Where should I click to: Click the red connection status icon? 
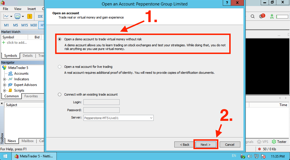(x=259, y=149)
